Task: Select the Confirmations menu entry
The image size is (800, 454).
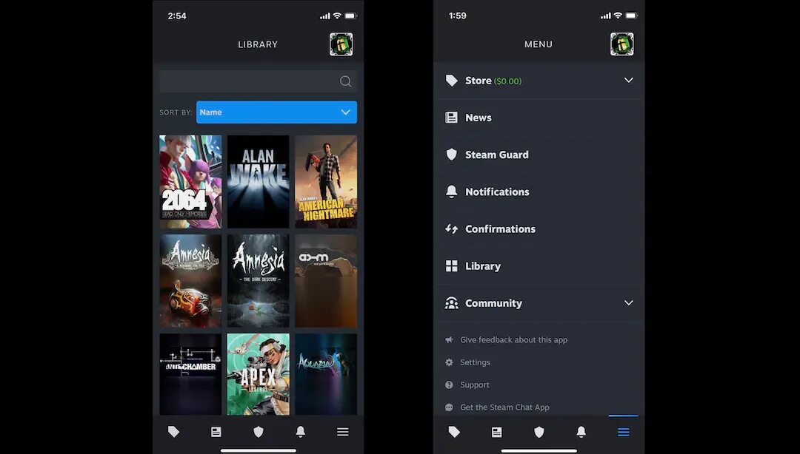Action: click(x=539, y=229)
